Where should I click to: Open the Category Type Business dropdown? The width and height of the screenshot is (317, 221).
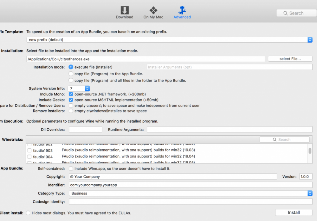coord(310,193)
